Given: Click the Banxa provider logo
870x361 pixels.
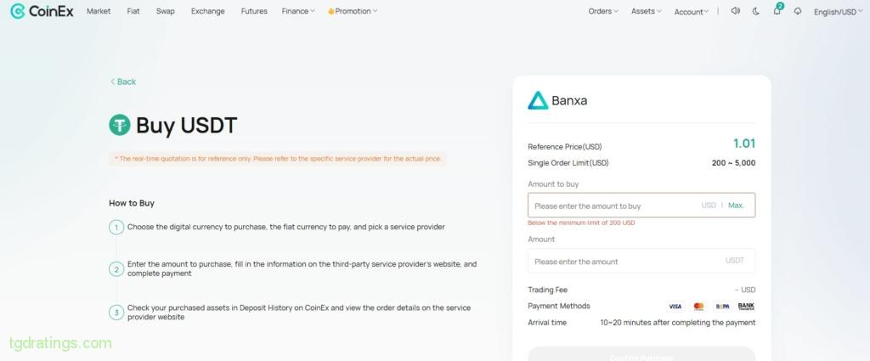Looking at the screenshot, I should tap(557, 100).
